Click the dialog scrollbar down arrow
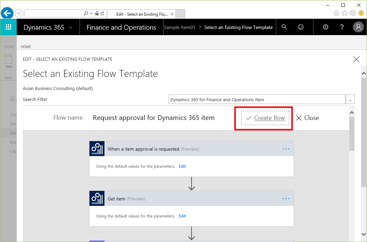Image resolution: width=367 pixels, height=242 pixels. click(364, 234)
